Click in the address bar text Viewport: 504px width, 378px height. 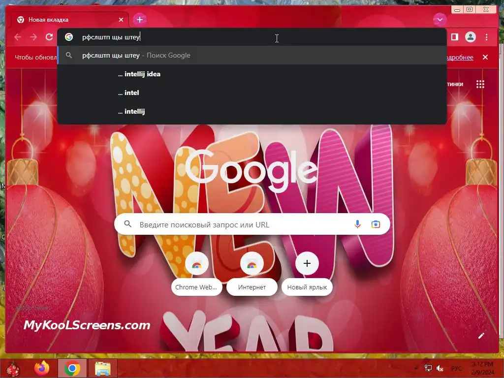click(x=111, y=37)
